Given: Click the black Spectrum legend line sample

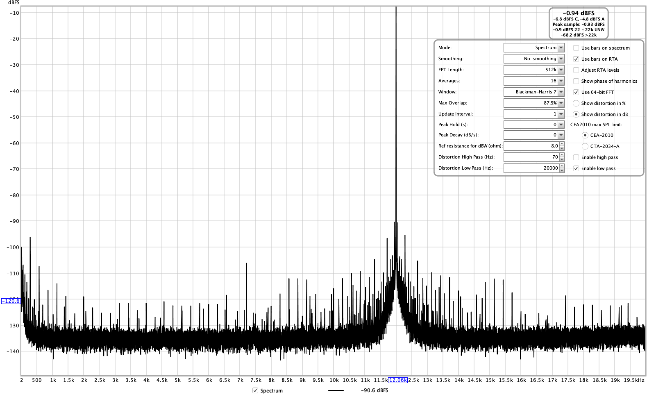Looking at the screenshot, I should [x=336, y=390].
